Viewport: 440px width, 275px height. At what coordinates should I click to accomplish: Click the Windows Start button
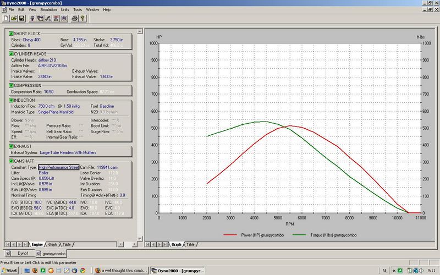[x=12, y=271]
